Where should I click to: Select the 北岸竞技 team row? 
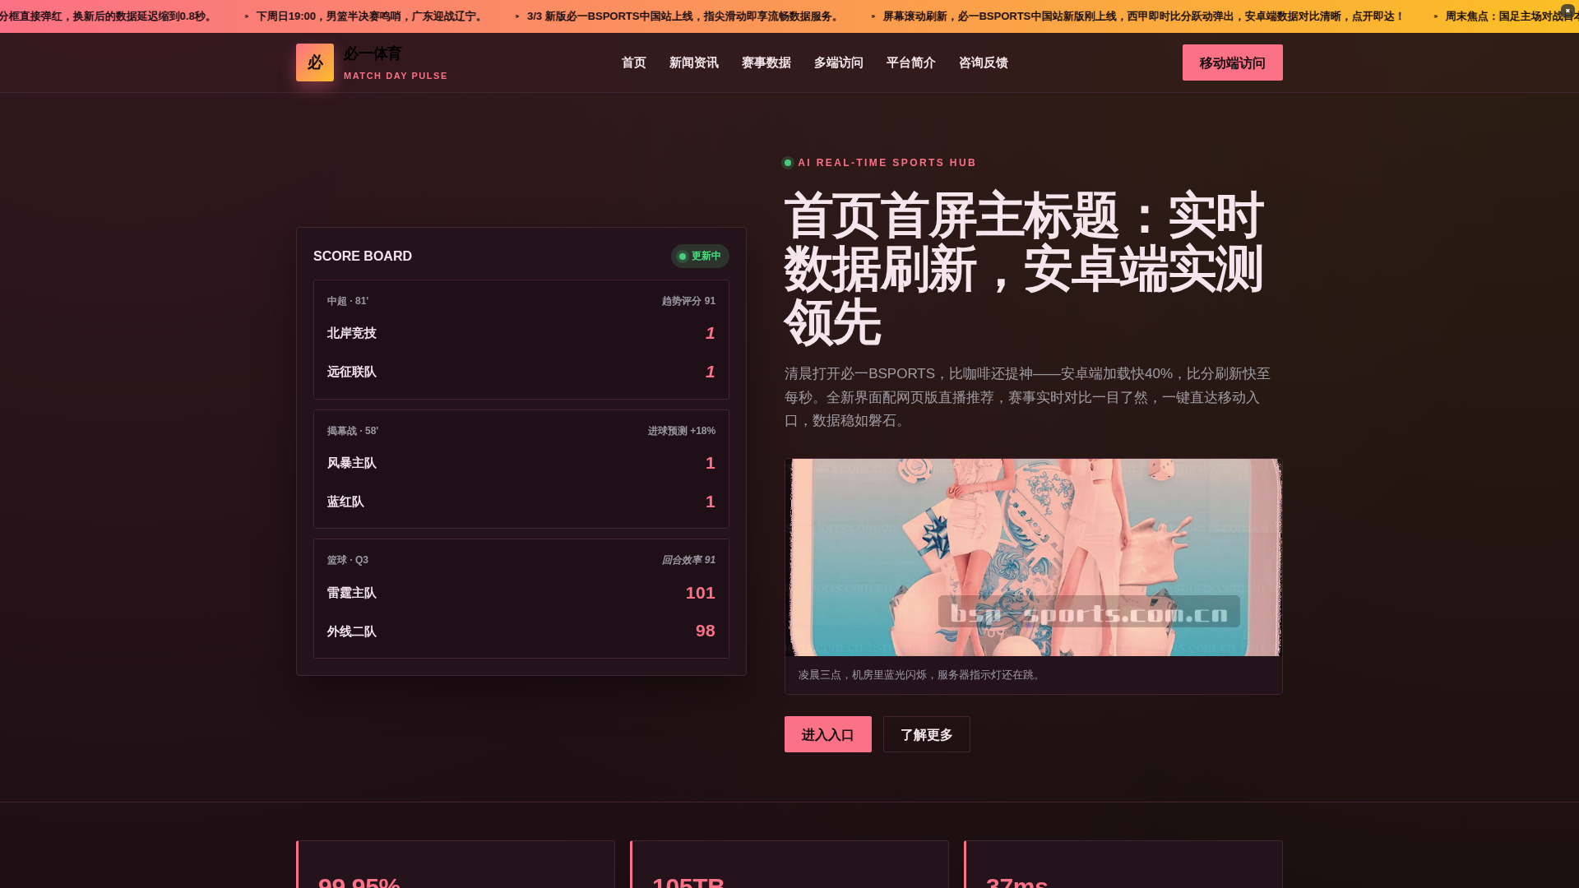(521, 333)
